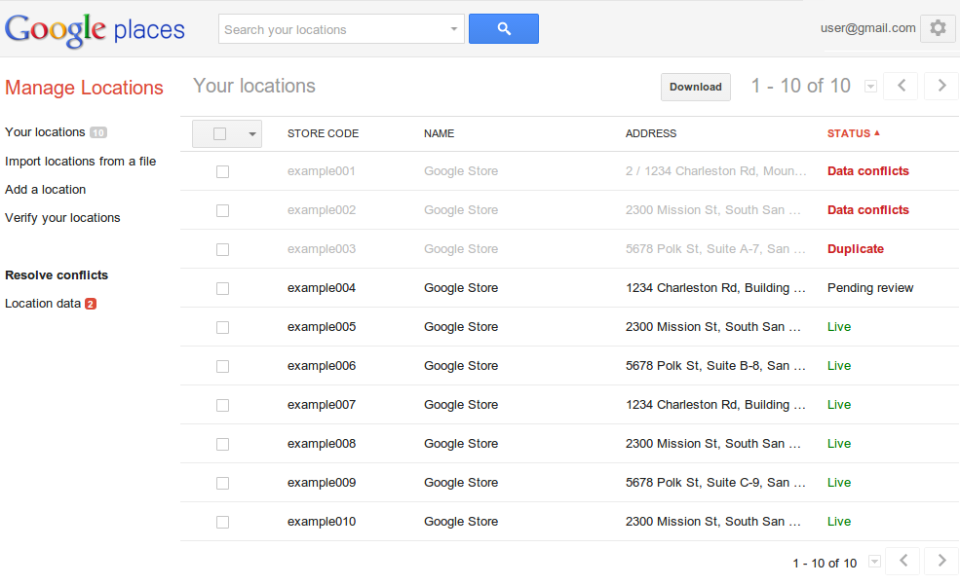Check the box for example006
The width and height of the screenshot is (960, 585).
point(223,367)
